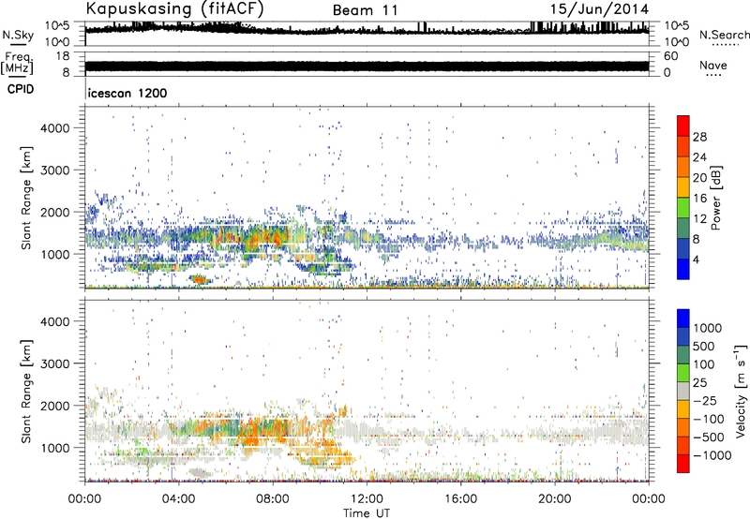Screen dimensions: 750x519
Task: Click the 16 label on power colorbar
Action: 699,199
